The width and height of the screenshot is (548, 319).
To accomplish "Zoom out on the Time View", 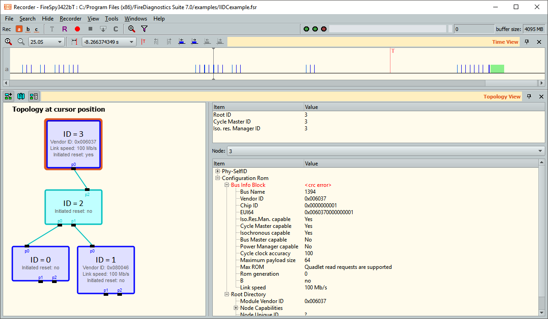I will pos(21,42).
